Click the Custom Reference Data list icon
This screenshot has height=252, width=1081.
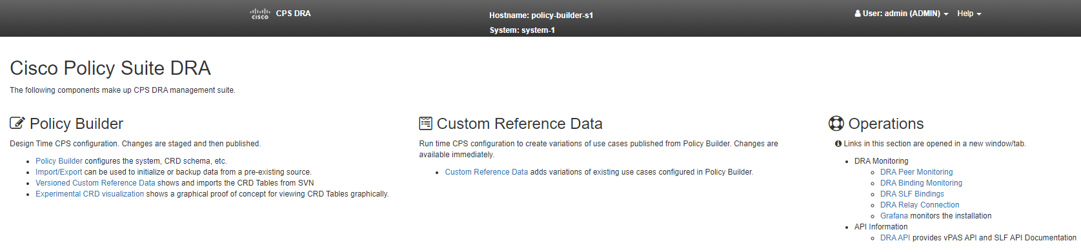point(425,123)
